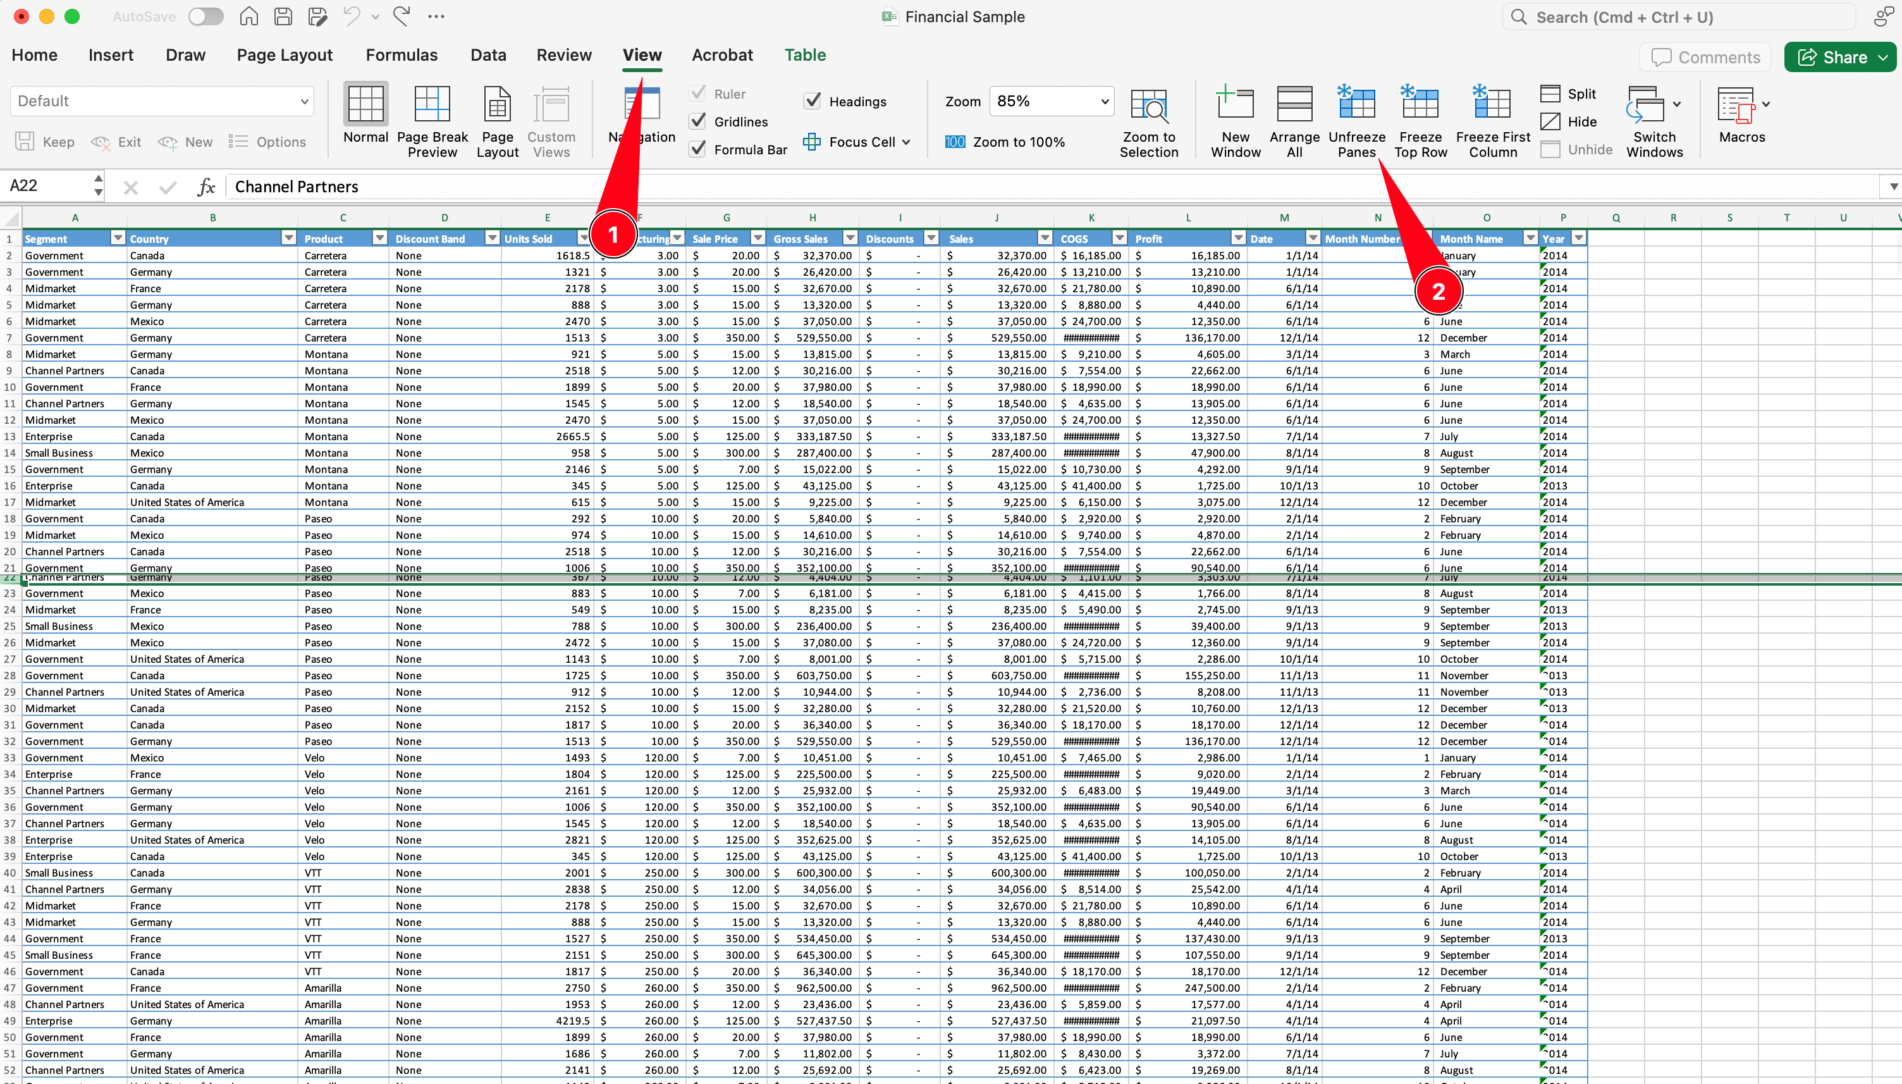
Task: Open the Default sheet view dropdown
Action: [163, 101]
